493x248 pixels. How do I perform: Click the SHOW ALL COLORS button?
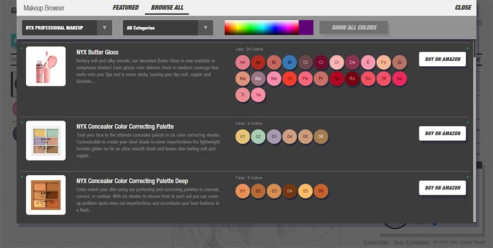tap(354, 27)
